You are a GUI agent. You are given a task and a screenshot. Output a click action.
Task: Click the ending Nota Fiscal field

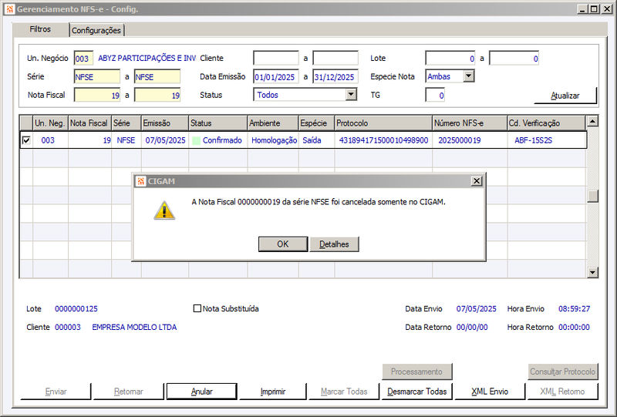coord(157,96)
